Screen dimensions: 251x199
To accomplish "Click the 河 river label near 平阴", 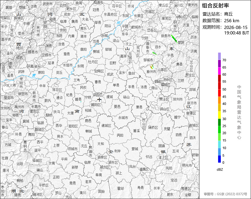I will [118, 23].
